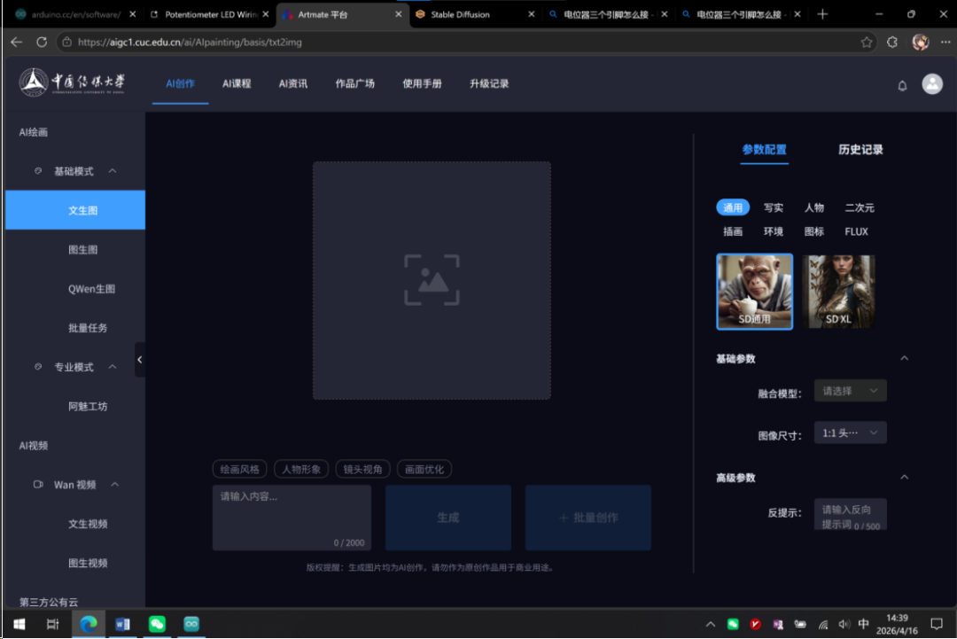Select the FLUX model category
This screenshot has height=639, width=957.
pyautogui.click(x=856, y=231)
